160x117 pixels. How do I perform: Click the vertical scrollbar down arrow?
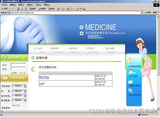[x=158, y=109]
